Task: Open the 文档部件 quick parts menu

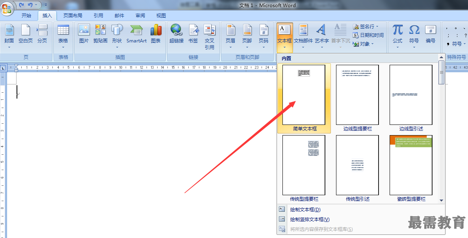Action: (x=303, y=36)
